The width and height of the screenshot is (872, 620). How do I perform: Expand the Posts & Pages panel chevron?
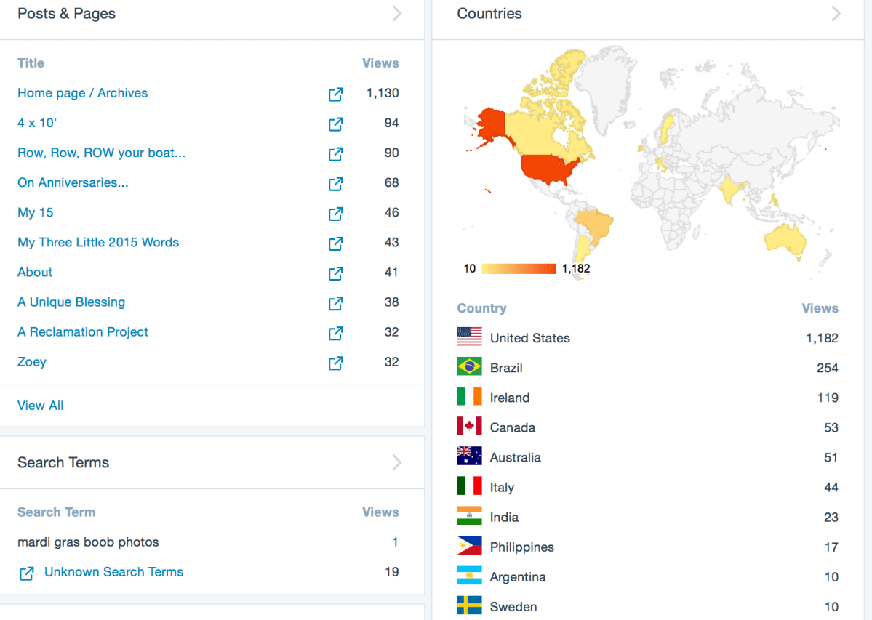click(397, 14)
